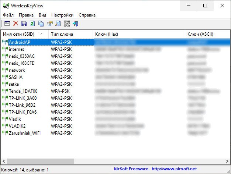
Task: Minimize the WirelessKeyView window
Action: click(x=189, y=6)
